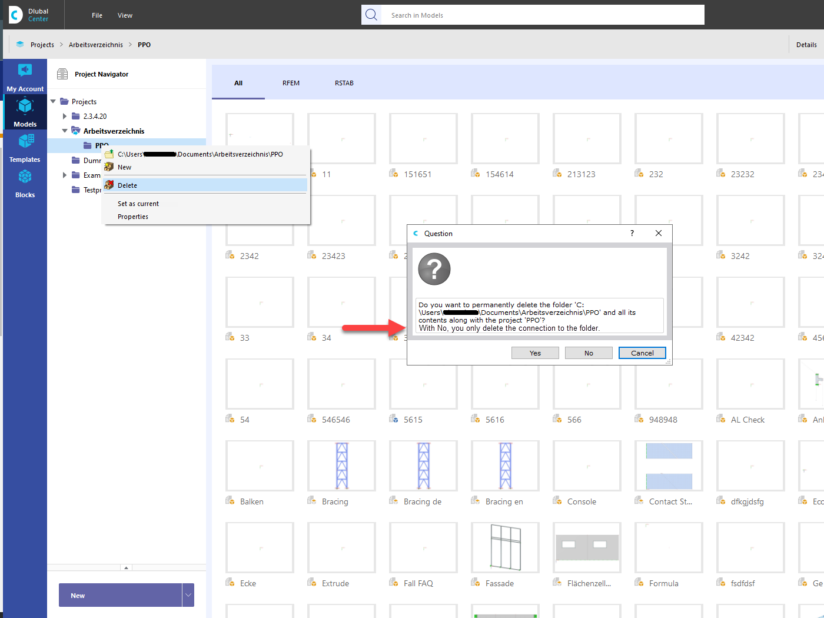Viewport: 824px width, 618px height.
Task: Click the model icon beside 42342
Action: 721,337
